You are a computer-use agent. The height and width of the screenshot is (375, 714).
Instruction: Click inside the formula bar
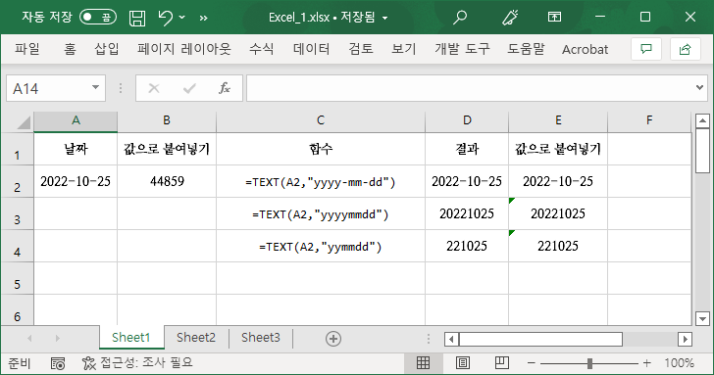tap(469, 88)
